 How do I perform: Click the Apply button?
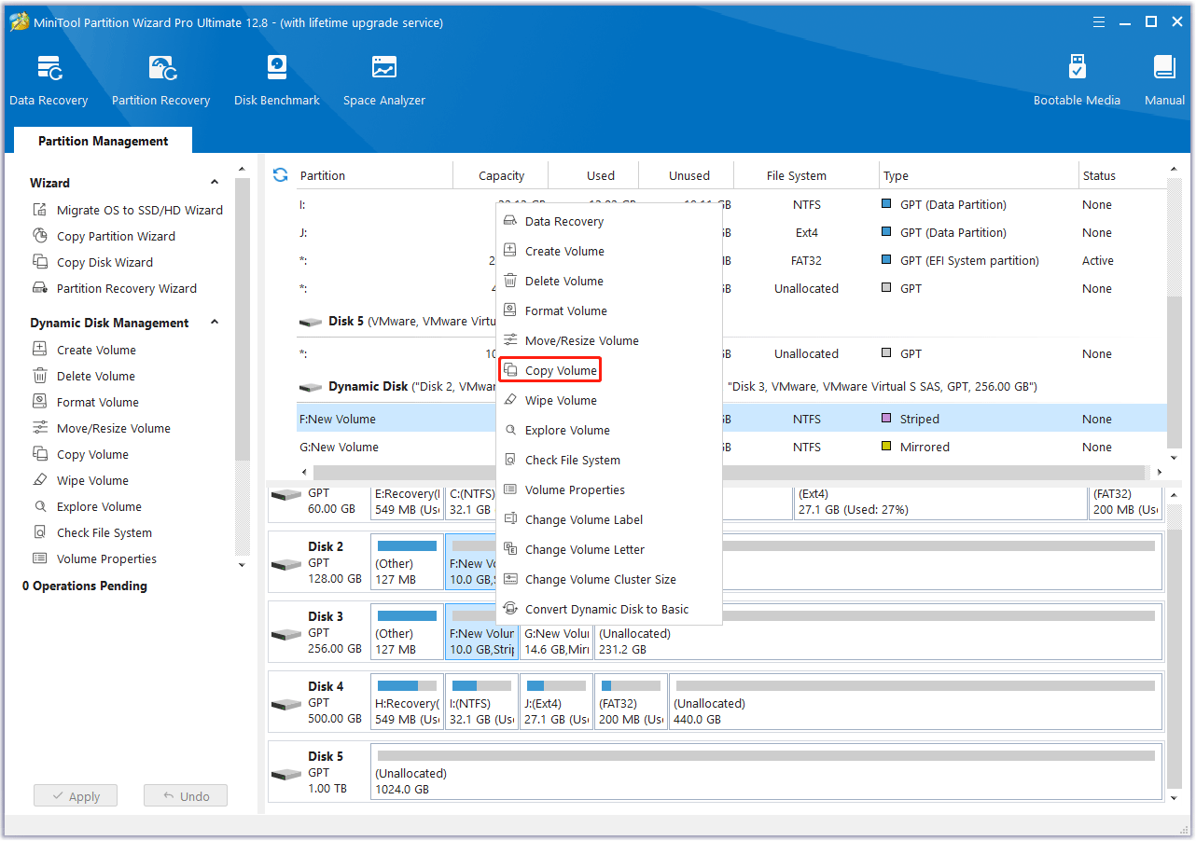coord(76,796)
